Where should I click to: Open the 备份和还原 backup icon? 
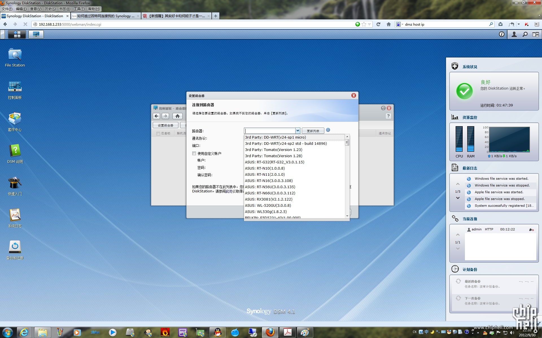(15, 250)
